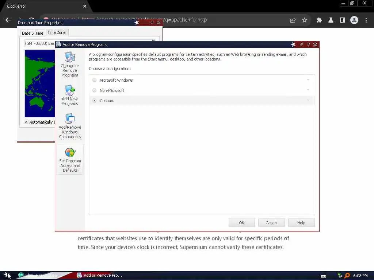Go back in the browser
374x280 pixels.
click(8, 20)
